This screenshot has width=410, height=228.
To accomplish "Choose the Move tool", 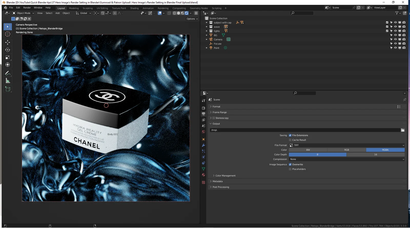I will 8,42.
